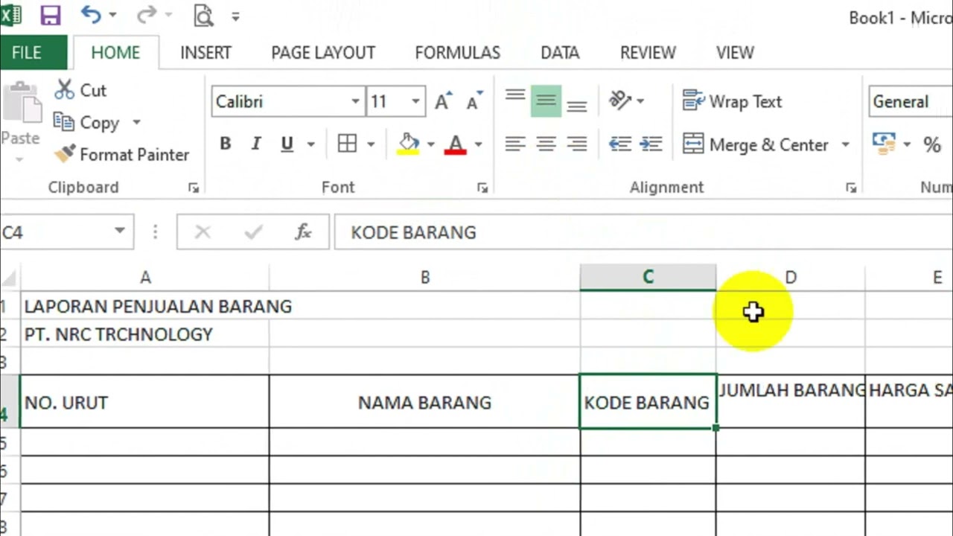Click Insert Function fx icon
This screenshot has height=536, width=953.
click(x=303, y=232)
